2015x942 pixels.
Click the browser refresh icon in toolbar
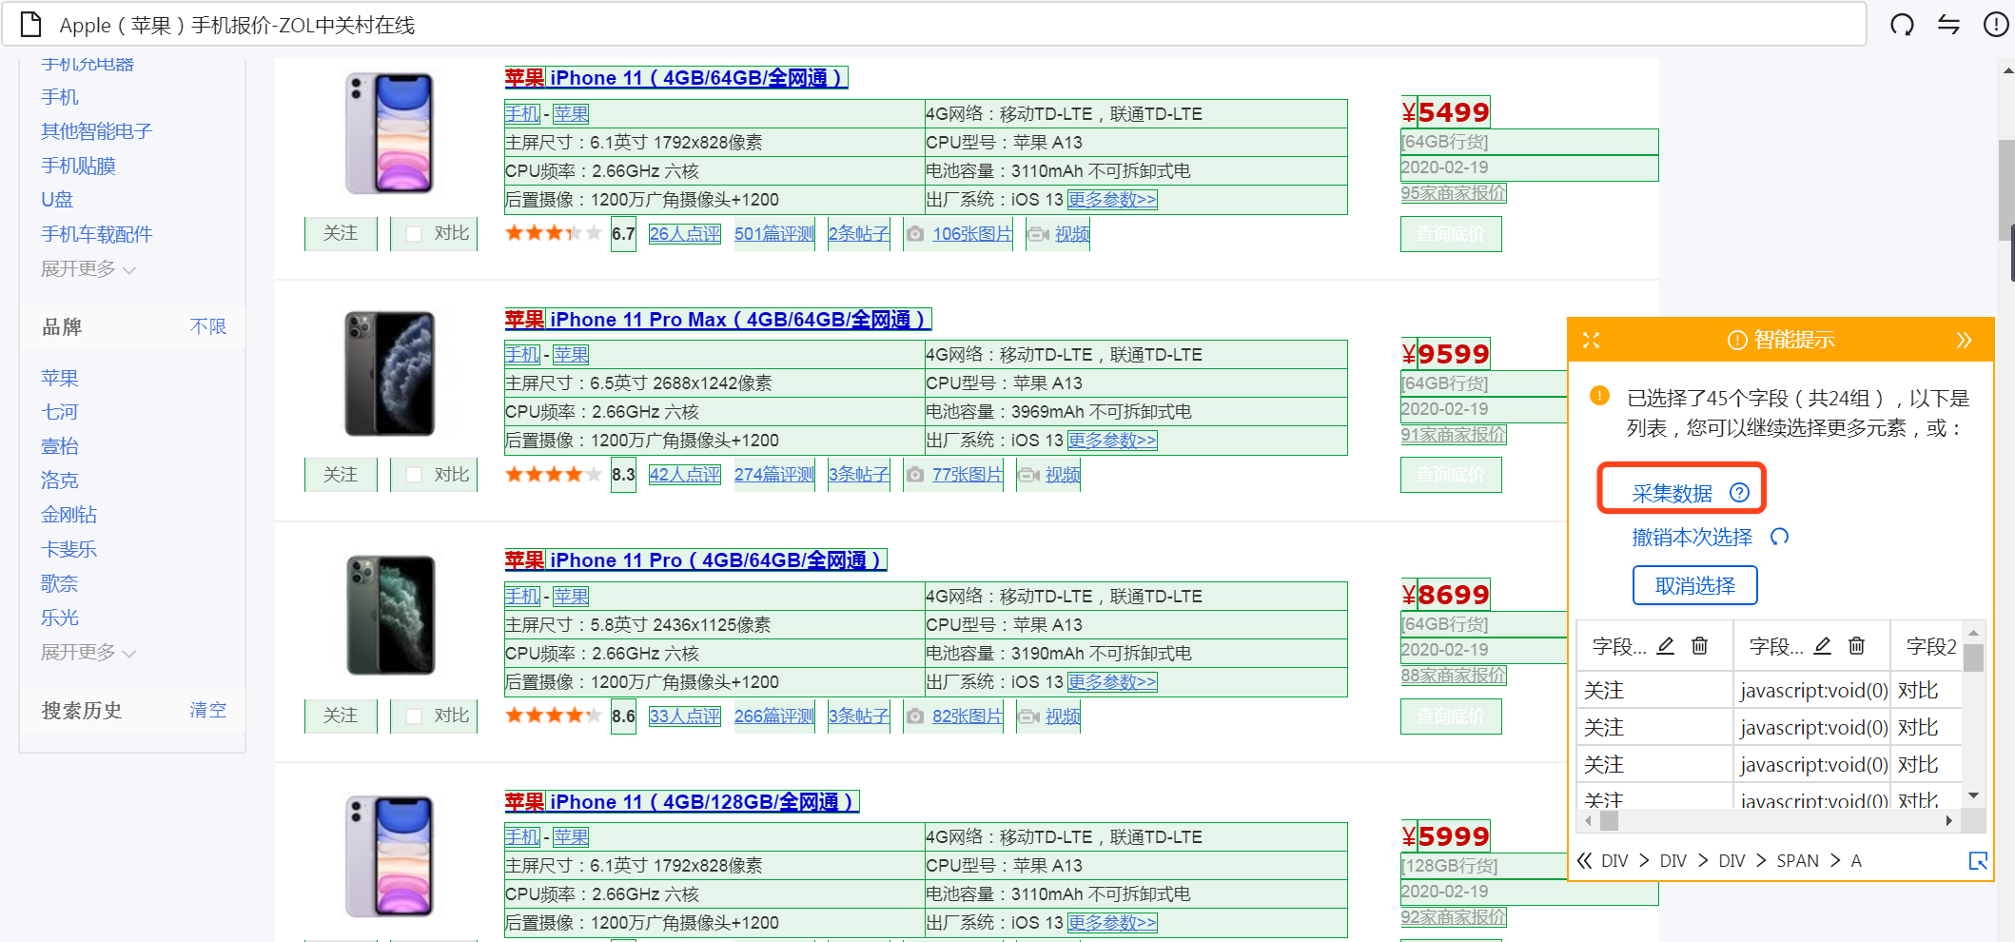pos(1902,25)
